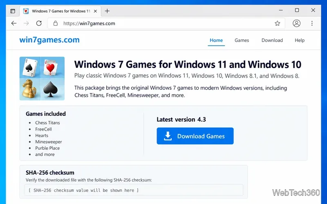The height and width of the screenshot is (204, 327).
Task: Click the main page title heading
Action: (188, 64)
